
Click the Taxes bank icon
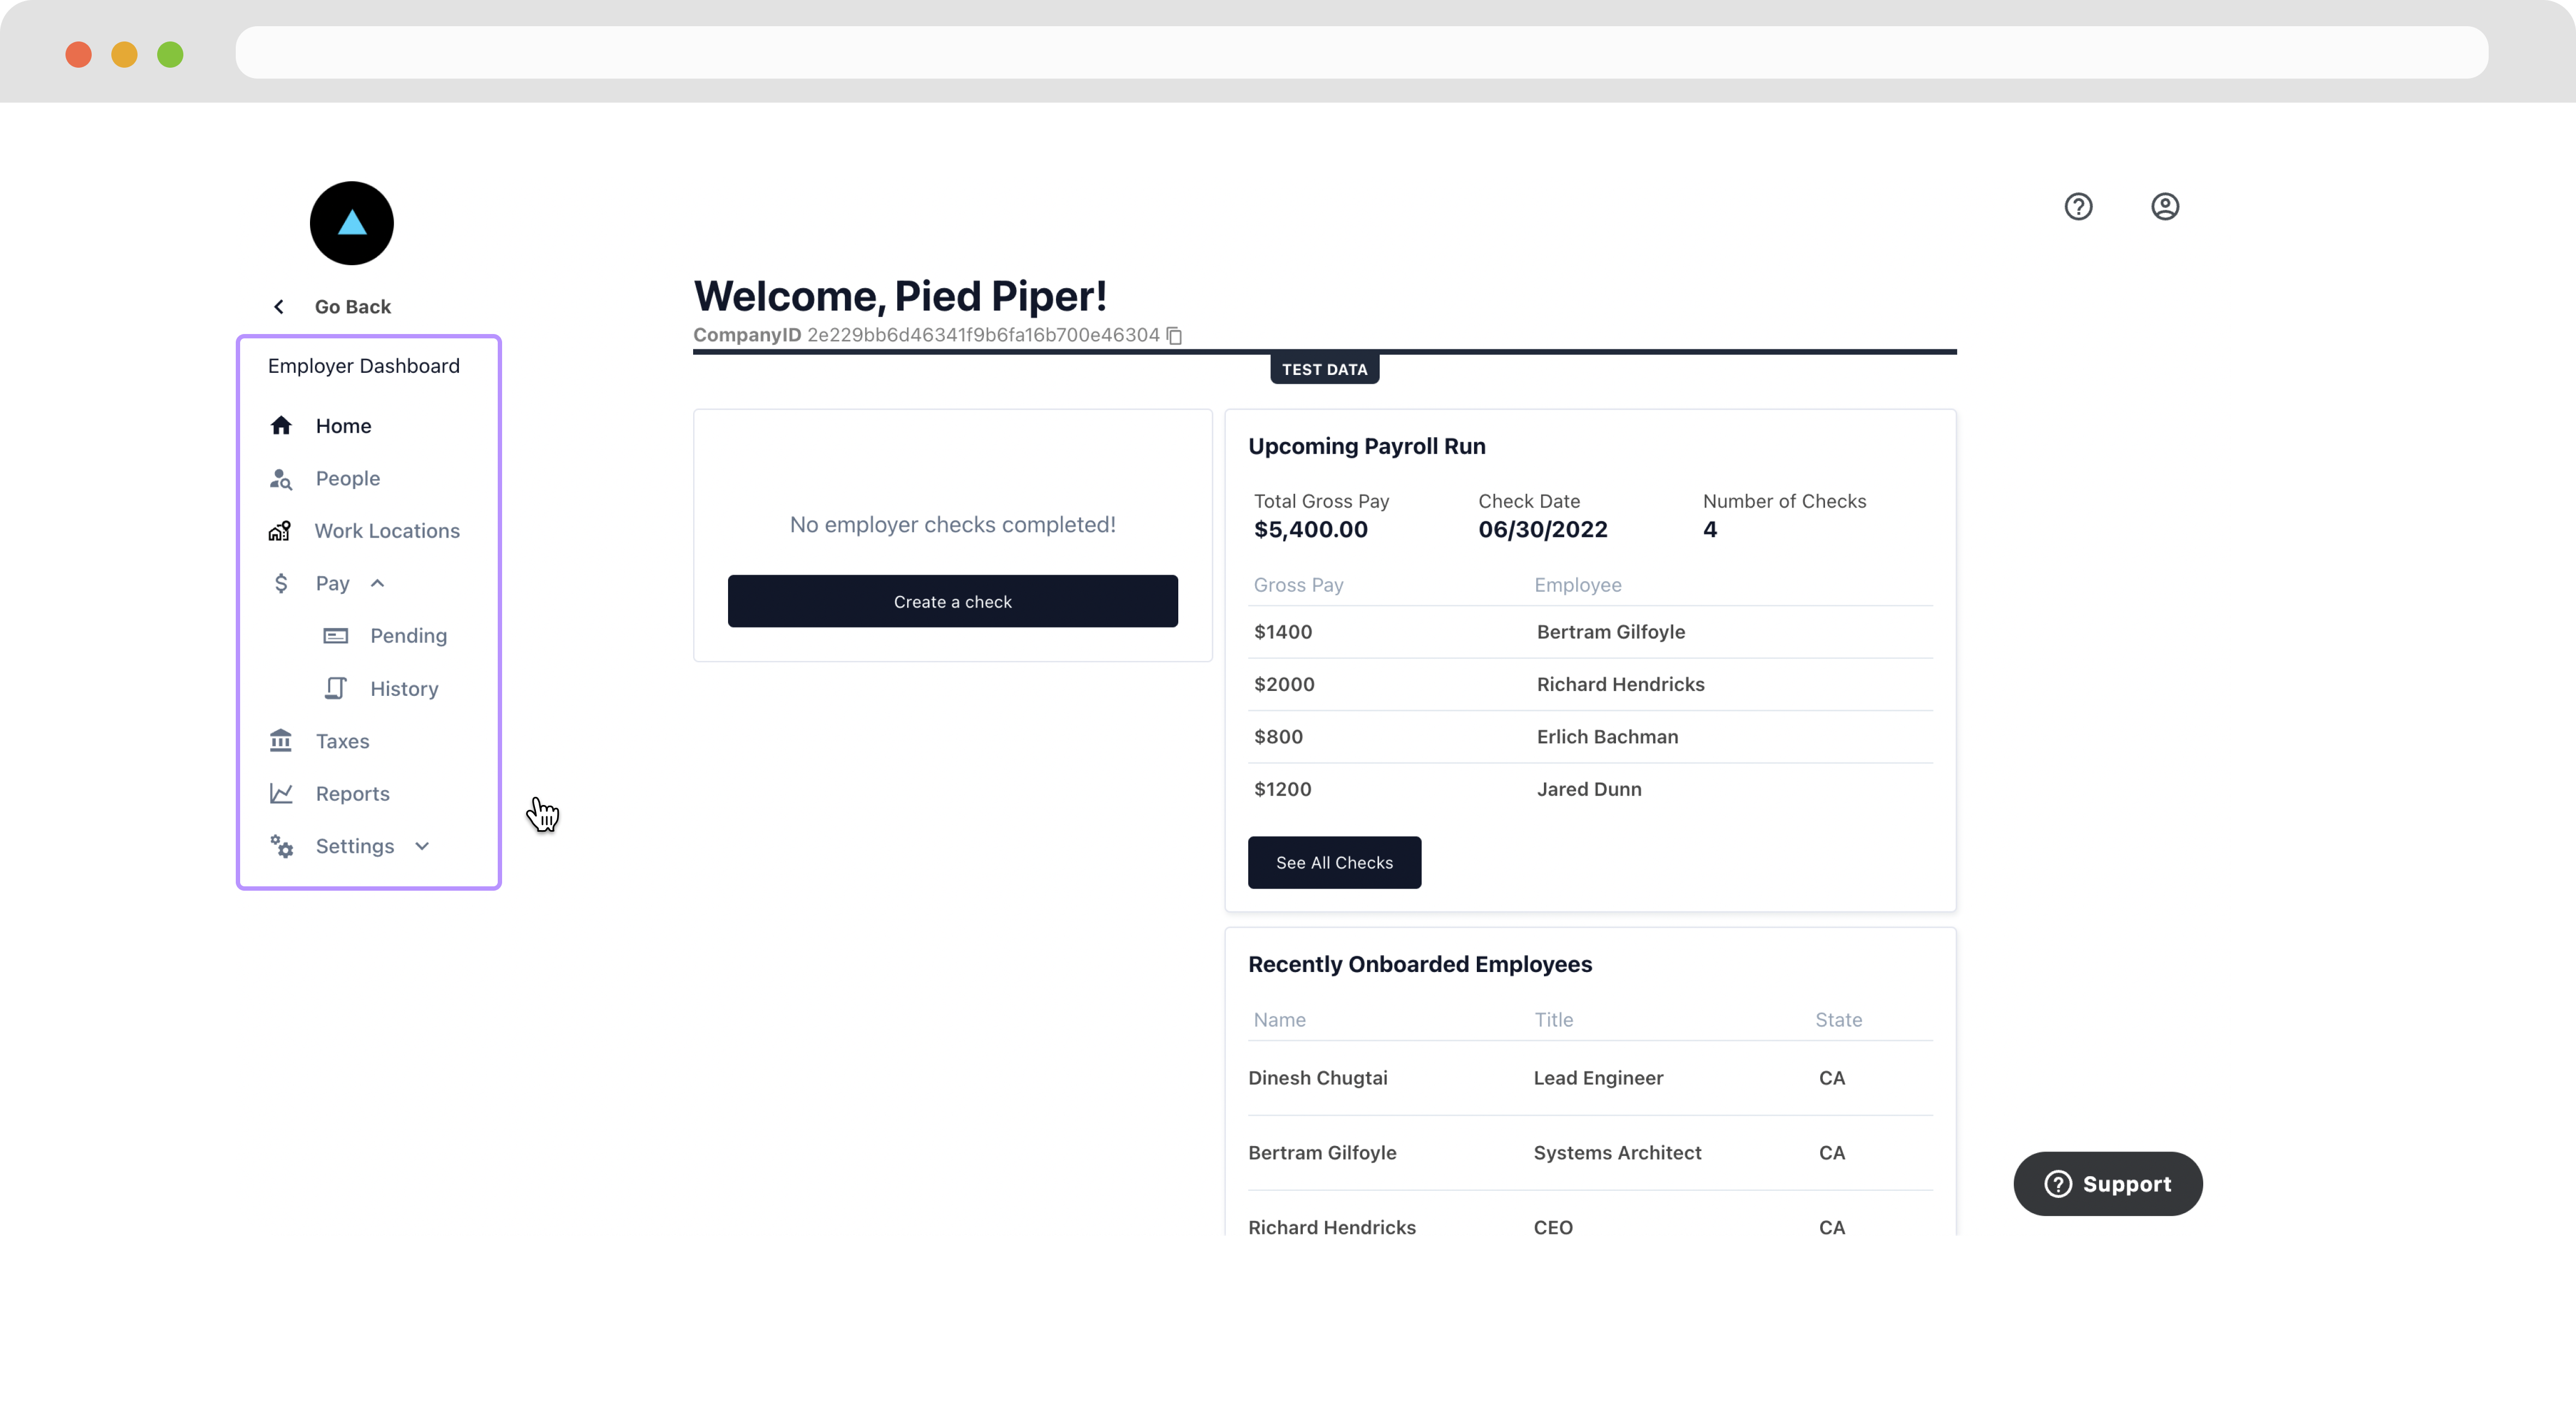[x=281, y=741]
